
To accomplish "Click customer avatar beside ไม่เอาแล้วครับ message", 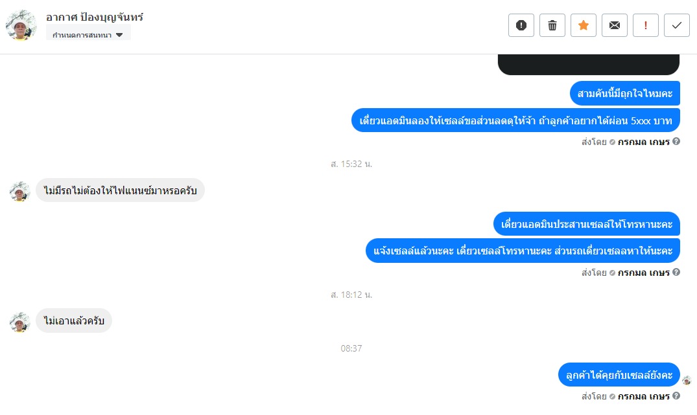I will tap(19, 321).
